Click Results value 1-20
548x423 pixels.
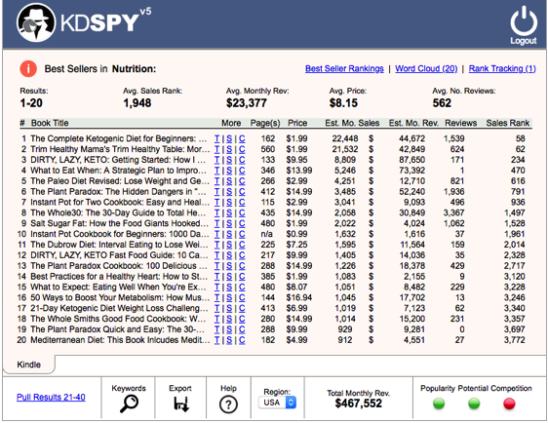(x=31, y=103)
